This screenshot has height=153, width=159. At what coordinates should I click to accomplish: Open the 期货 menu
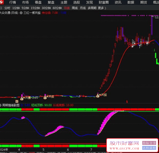tap(144, 2)
